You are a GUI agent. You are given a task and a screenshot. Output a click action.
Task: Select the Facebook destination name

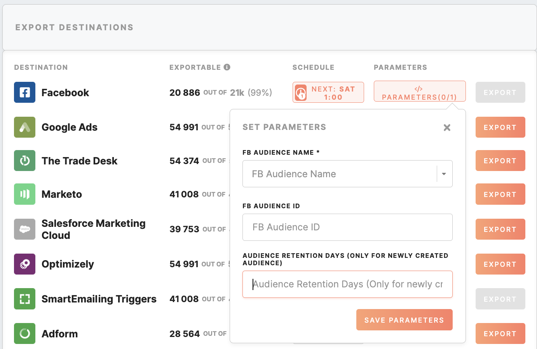[x=65, y=93]
